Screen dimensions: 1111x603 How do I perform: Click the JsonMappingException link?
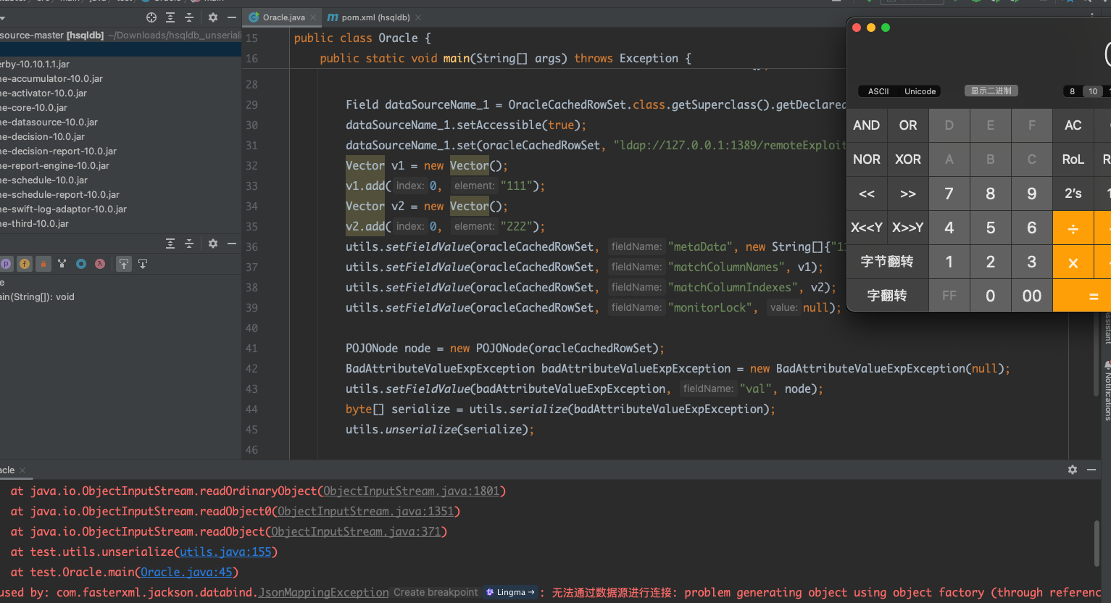tap(324, 592)
